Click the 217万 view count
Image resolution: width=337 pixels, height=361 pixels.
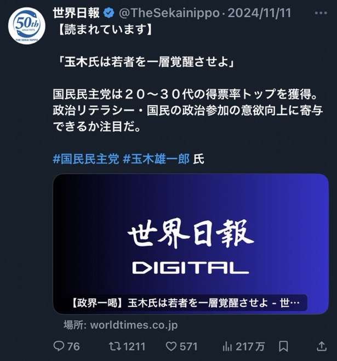(x=250, y=347)
